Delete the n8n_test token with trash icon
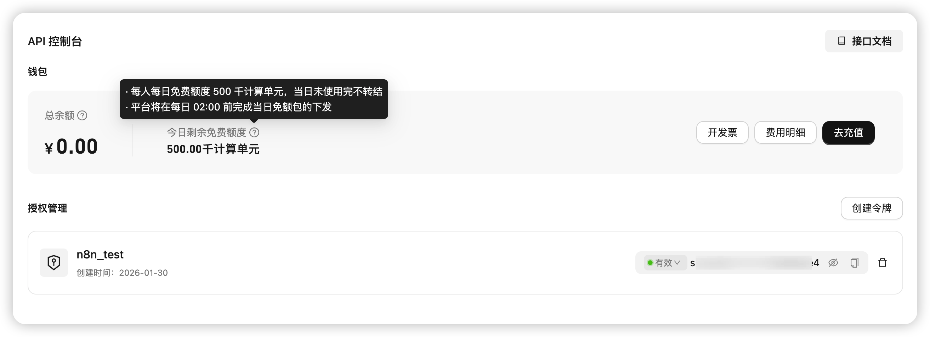Viewport: 930px width, 337px height. tap(882, 263)
